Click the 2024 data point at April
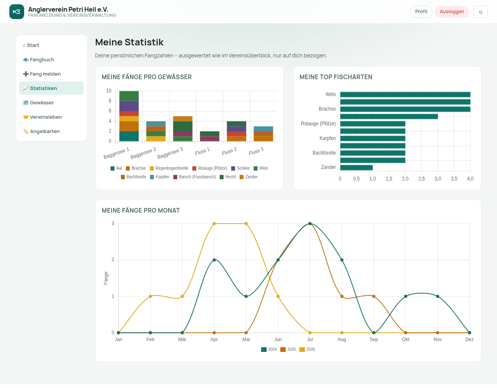Screen dimensions: 497x388 pos(214,260)
